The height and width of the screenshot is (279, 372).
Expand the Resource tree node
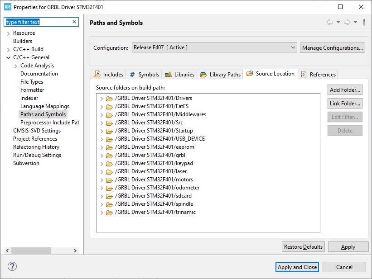click(x=8, y=33)
